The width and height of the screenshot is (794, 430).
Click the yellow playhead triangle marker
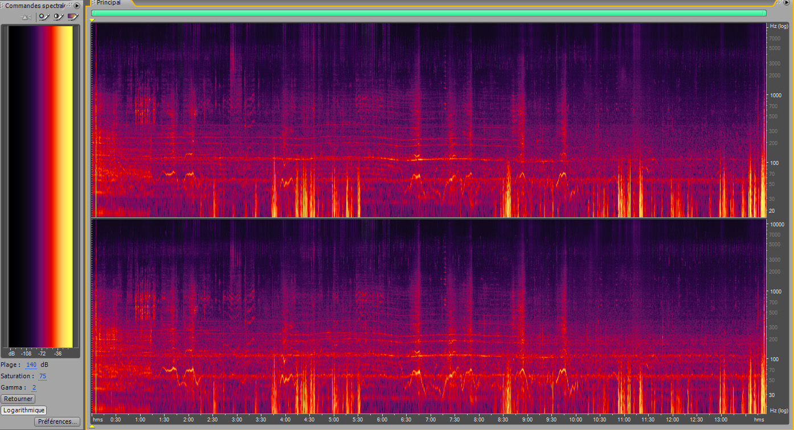(91, 20)
